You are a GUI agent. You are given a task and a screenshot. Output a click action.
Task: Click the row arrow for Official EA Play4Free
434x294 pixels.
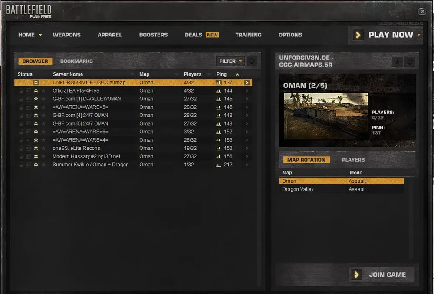pos(247,91)
